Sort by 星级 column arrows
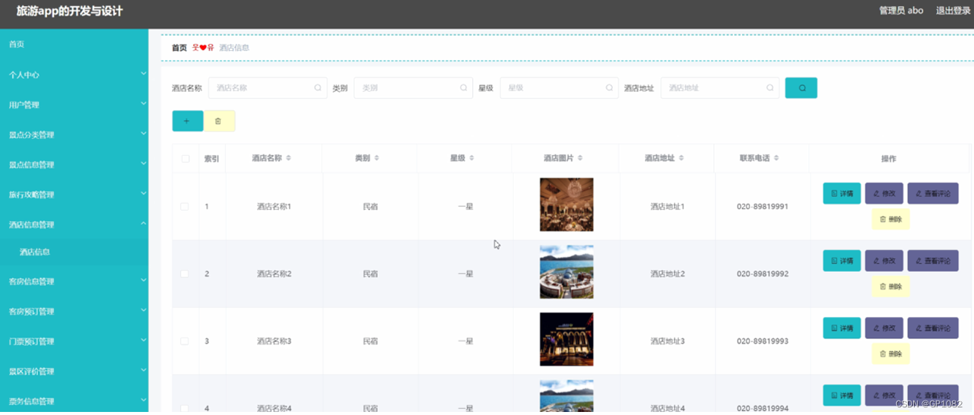This screenshot has width=974, height=415. (x=471, y=158)
